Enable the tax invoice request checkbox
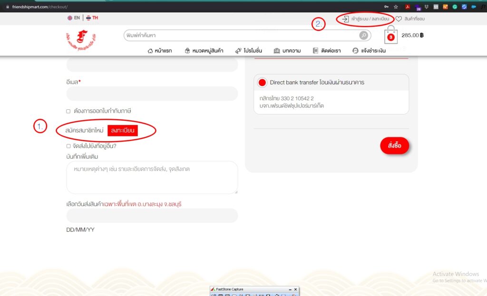The image size is (487, 296). (68, 111)
